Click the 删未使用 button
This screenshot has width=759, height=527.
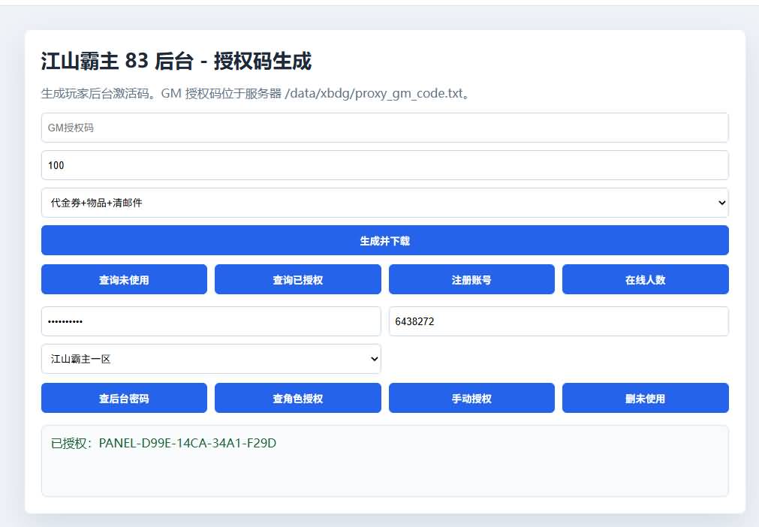coord(645,398)
